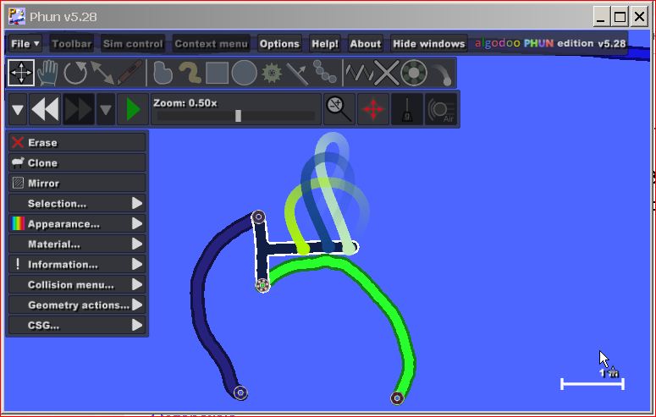This screenshot has height=417, width=656.
Task: Select the Move tool with crossed arrows
Action: [x=21, y=73]
